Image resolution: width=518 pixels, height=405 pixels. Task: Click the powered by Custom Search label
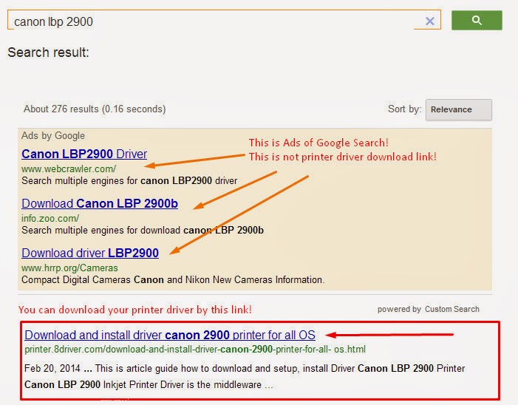pyautogui.click(x=428, y=309)
